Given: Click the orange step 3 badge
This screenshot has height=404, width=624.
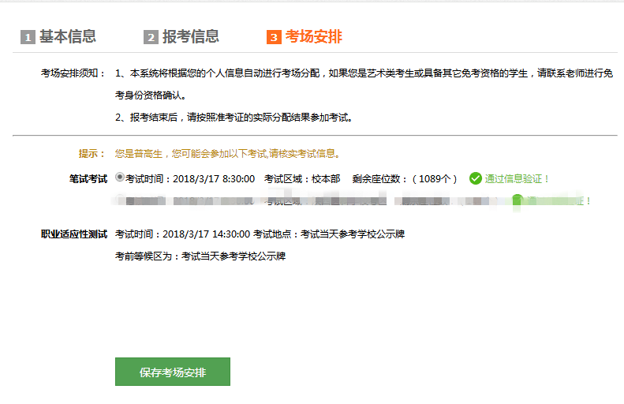Looking at the screenshot, I should [x=274, y=37].
